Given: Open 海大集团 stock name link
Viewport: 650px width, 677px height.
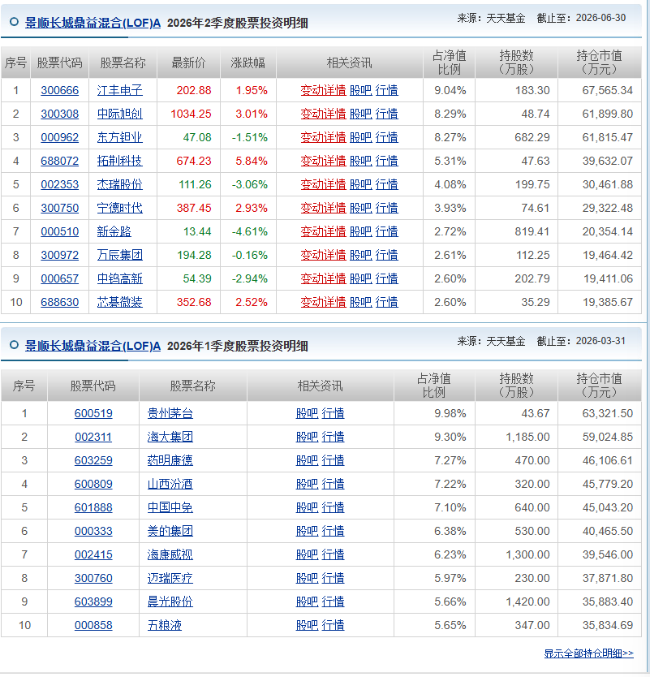Looking at the screenshot, I should click(170, 437).
